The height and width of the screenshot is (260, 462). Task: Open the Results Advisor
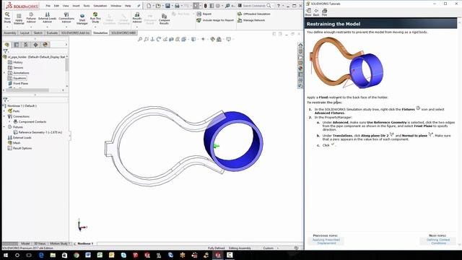pos(137,17)
